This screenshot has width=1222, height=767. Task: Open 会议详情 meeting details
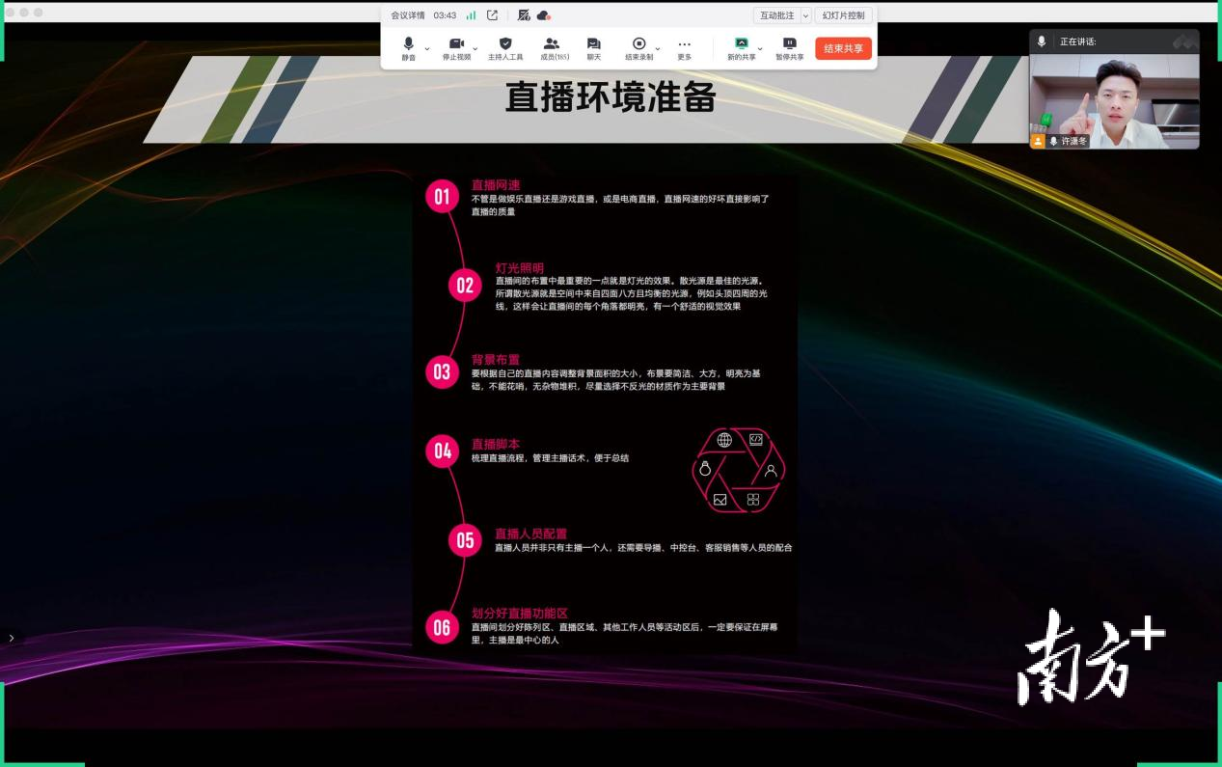(407, 15)
